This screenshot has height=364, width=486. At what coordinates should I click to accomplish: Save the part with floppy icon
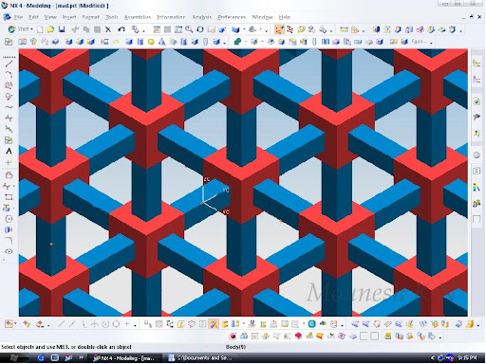62,29
